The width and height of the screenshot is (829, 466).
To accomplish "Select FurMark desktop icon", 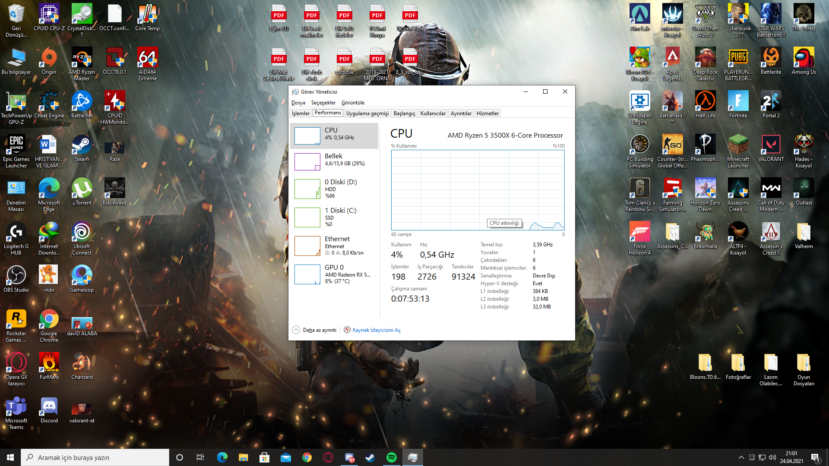I will [49, 366].
